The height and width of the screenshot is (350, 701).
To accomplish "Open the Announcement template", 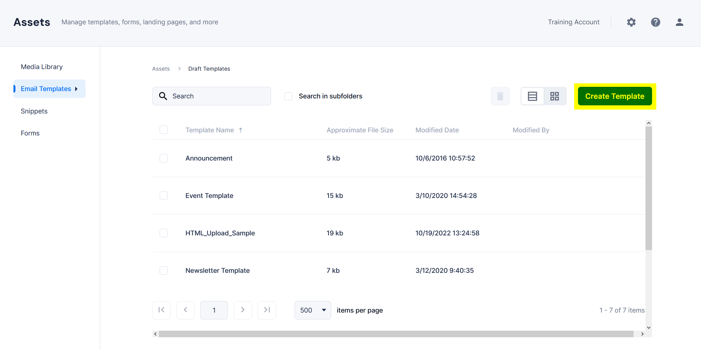I will click(209, 158).
